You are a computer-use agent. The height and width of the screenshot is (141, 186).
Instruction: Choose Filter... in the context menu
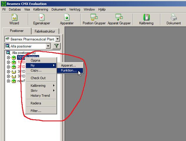click(x=41, y=111)
